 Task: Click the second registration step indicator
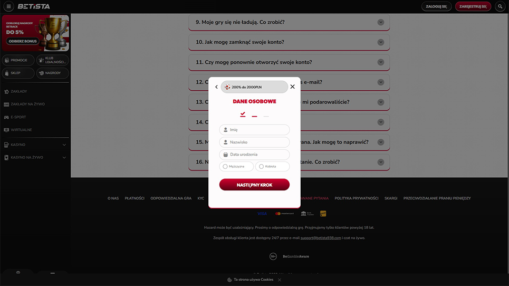[254, 116]
